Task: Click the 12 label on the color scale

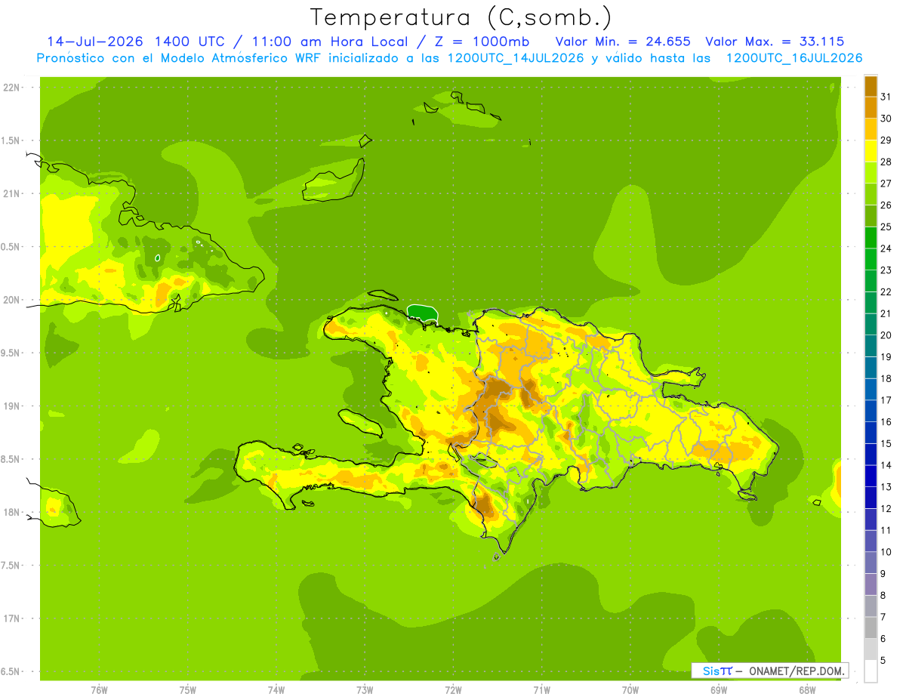Action: click(886, 509)
